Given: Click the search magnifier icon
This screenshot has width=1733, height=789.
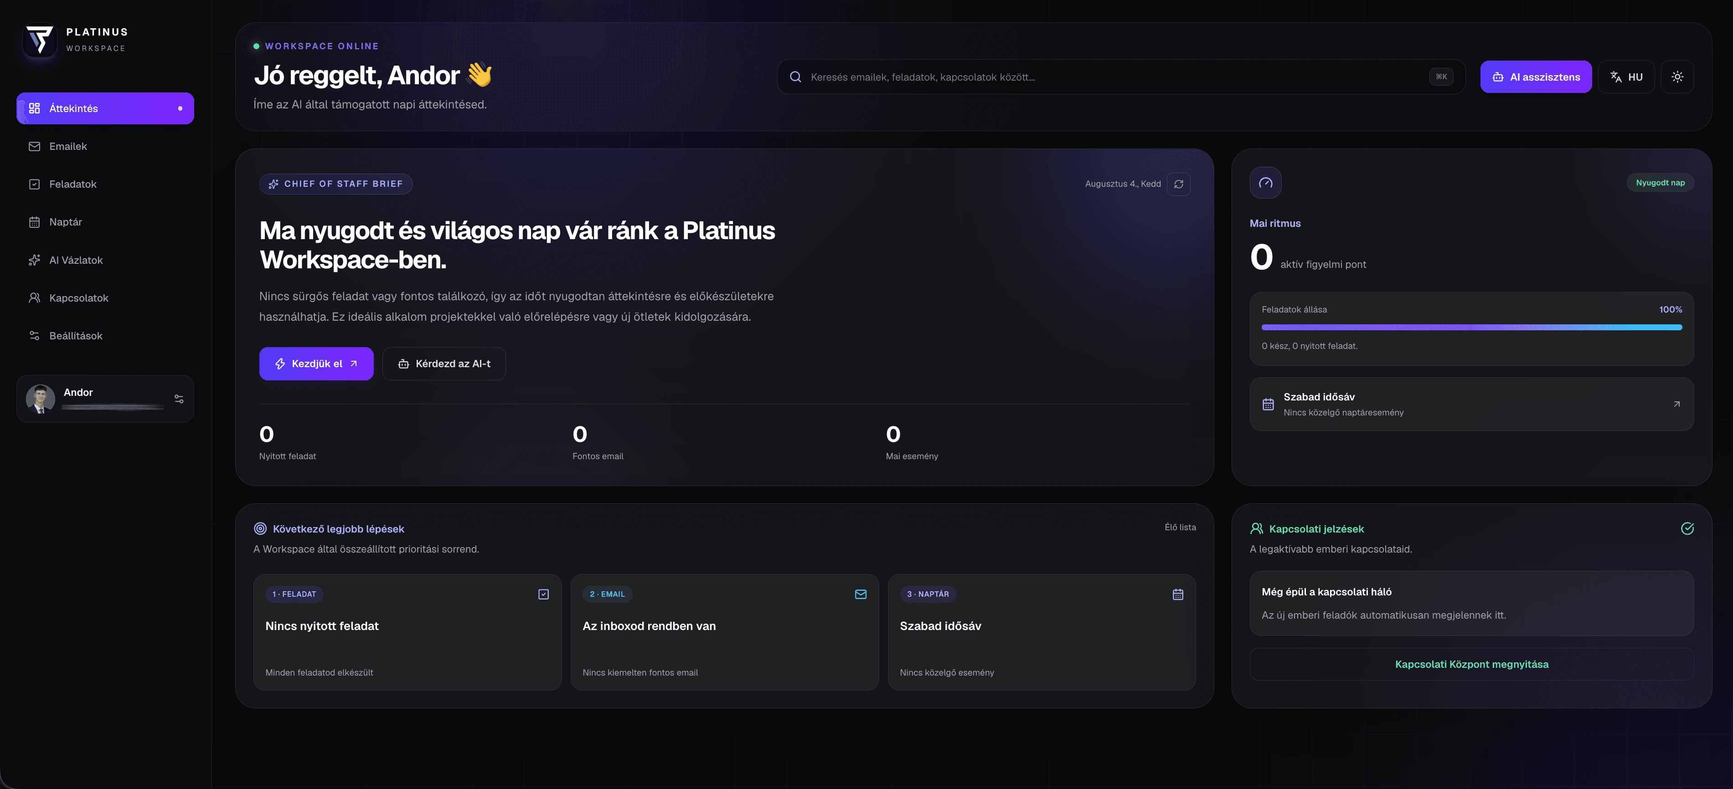Looking at the screenshot, I should 795,77.
